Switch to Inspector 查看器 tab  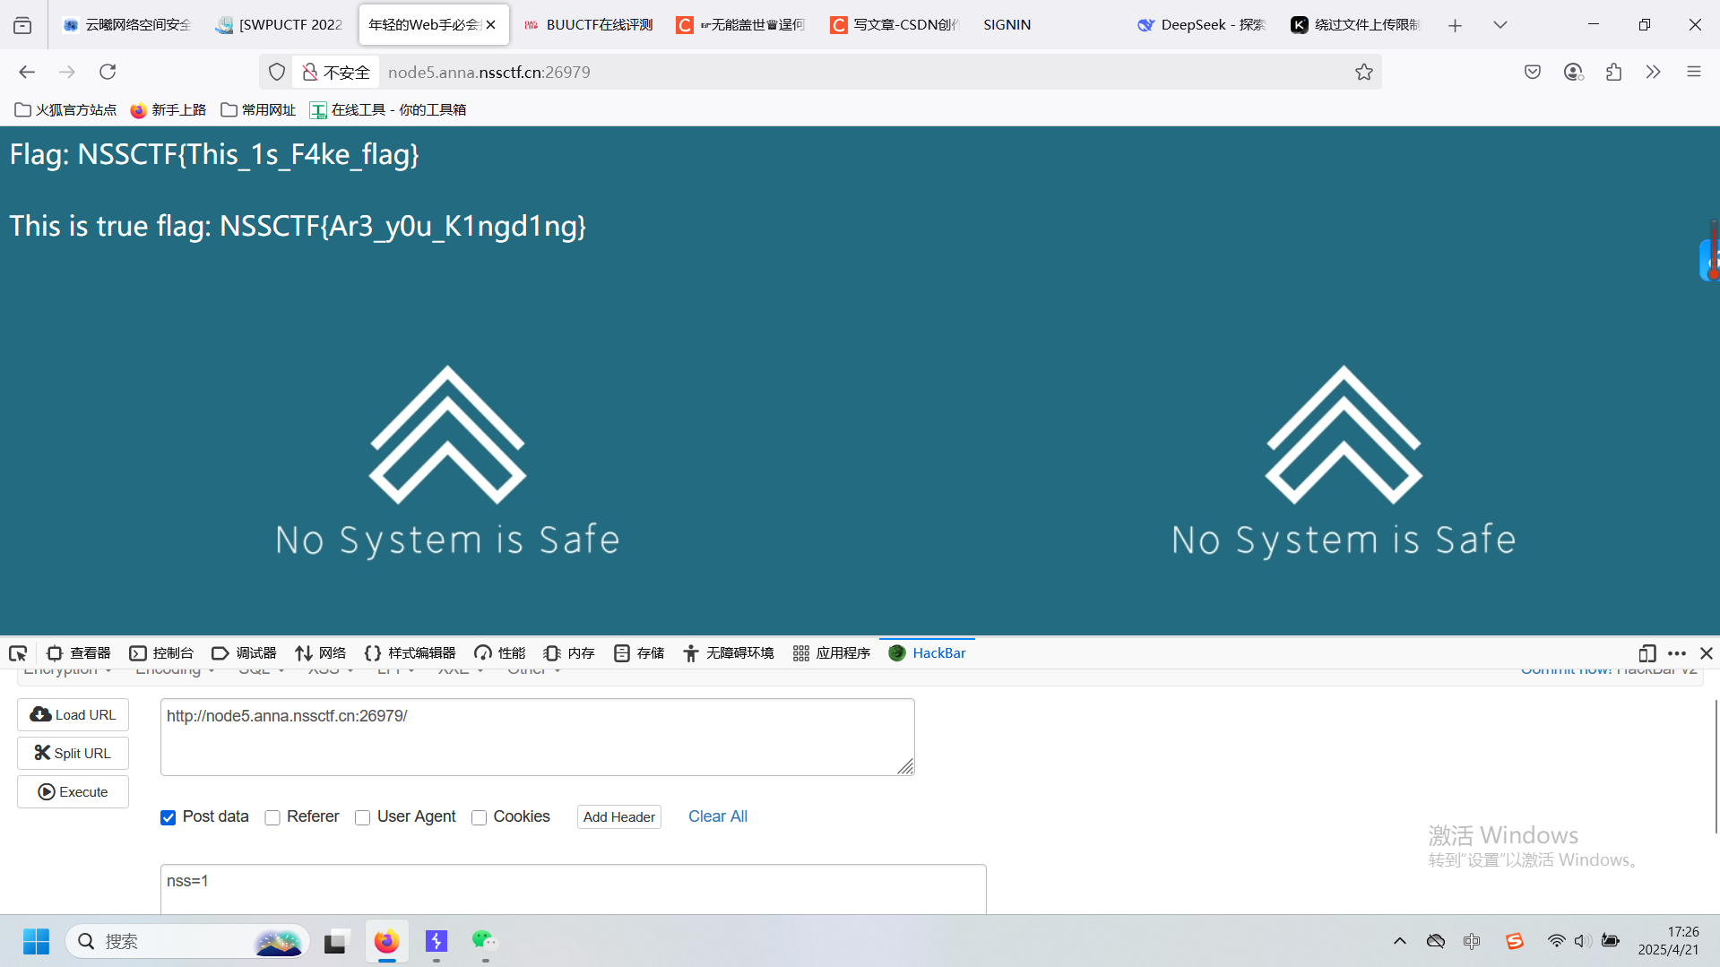point(79,653)
